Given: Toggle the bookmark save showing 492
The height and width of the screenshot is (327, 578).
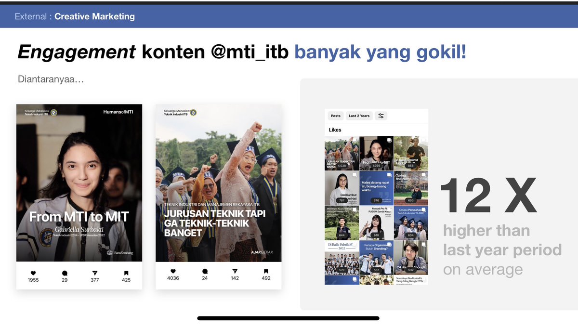Looking at the screenshot, I should click(266, 270).
